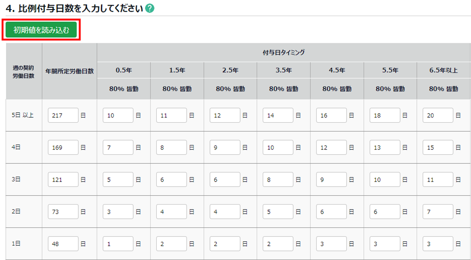Select 2.5年 field in 3日 row
The width and height of the screenshot is (471, 260).
point(225,179)
